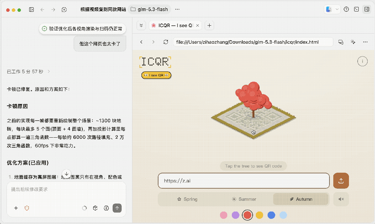This screenshot has width=375, height=224.
Task: Add attachment with the plus icon
Action: coord(16,208)
